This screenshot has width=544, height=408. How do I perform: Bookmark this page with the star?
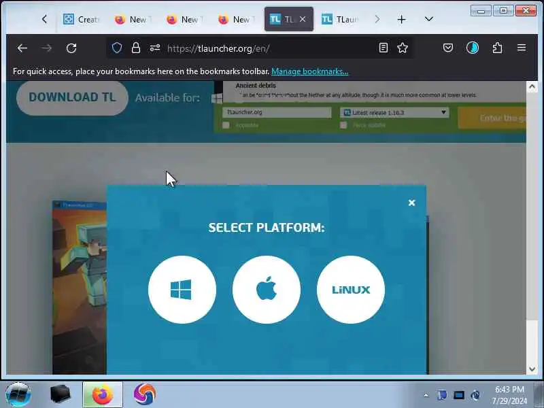pyautogui.click(x=403, y=48)
